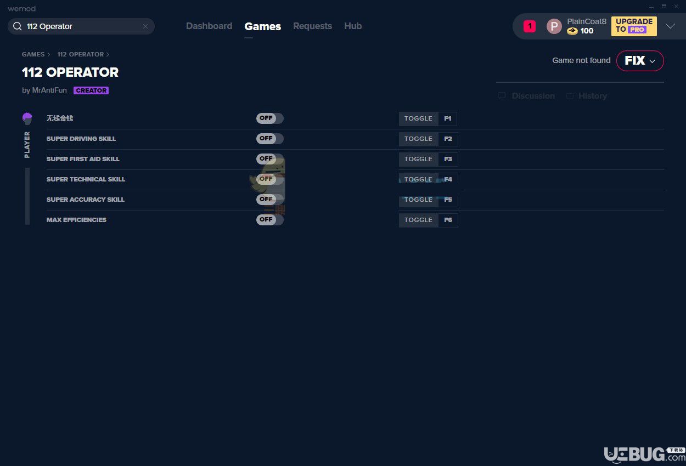Screen dimensions: 686x466
Task: Click the search magnifier icon
Action: tap(17, 26)
